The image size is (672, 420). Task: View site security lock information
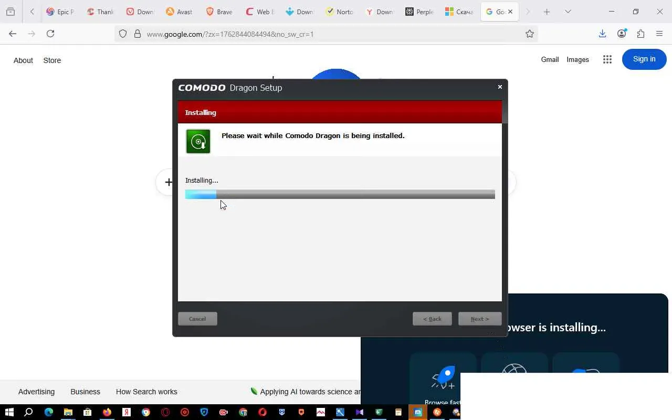(138, 34)
